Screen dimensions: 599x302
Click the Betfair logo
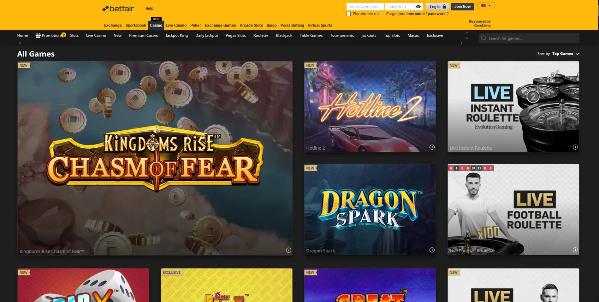pos(118,8)
